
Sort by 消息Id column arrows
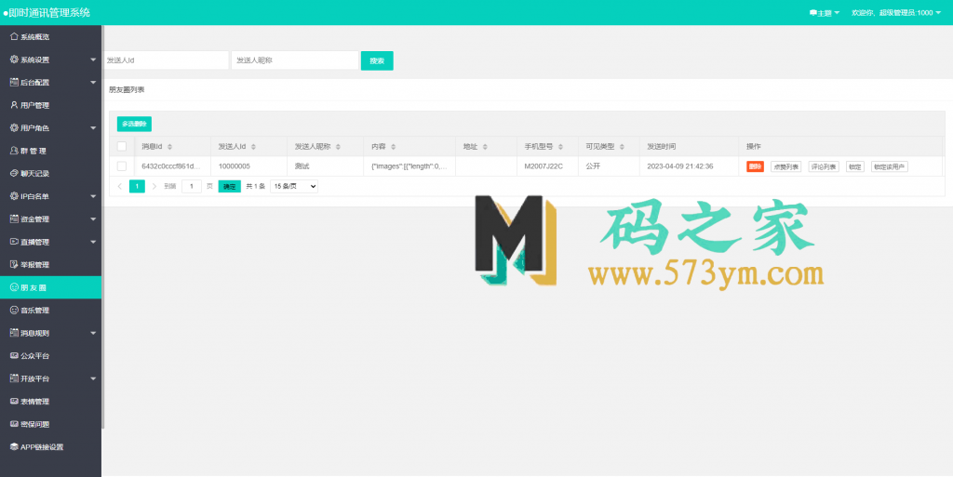click(x=169, y=147)
